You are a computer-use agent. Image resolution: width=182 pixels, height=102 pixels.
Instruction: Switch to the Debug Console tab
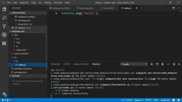81,64
